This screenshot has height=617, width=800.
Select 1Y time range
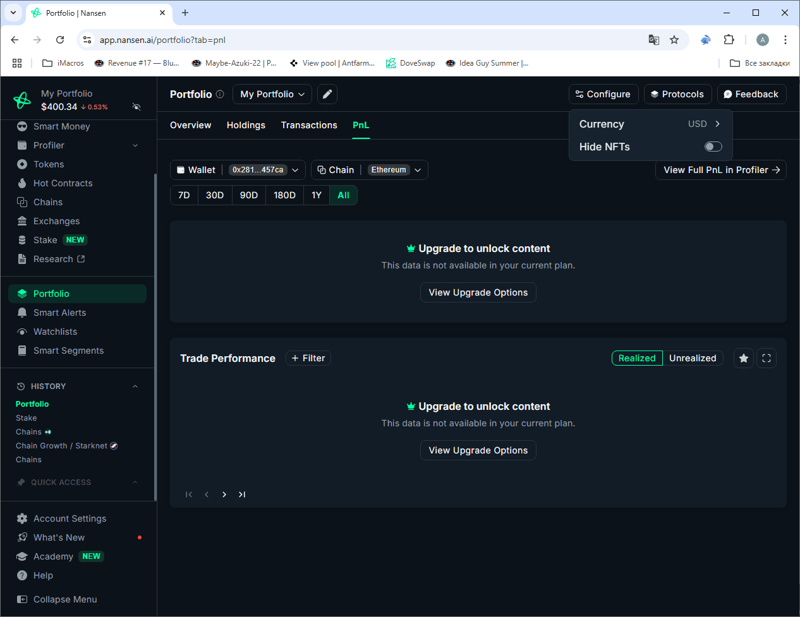pos(317,195)
